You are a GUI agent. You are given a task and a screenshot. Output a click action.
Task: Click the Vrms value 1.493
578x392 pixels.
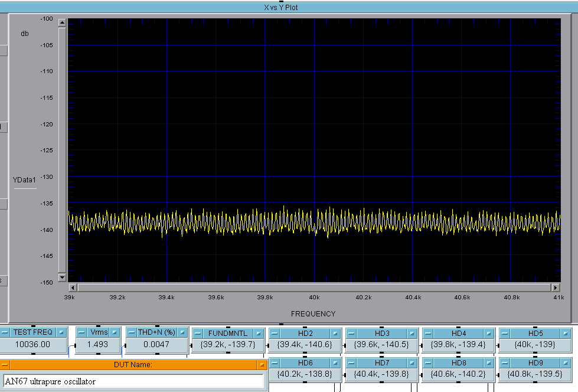pos(97,344)
